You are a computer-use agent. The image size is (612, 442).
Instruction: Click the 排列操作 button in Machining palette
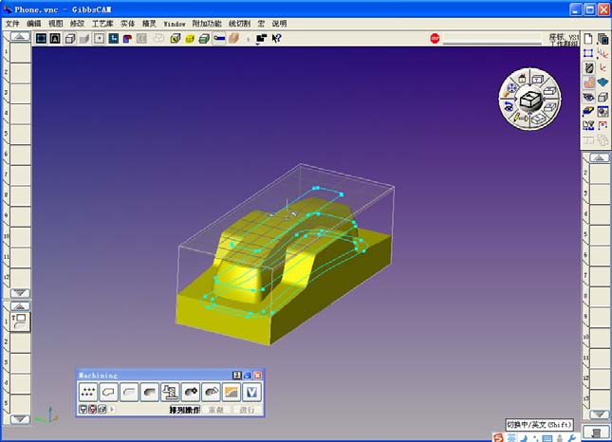(184, 410)
